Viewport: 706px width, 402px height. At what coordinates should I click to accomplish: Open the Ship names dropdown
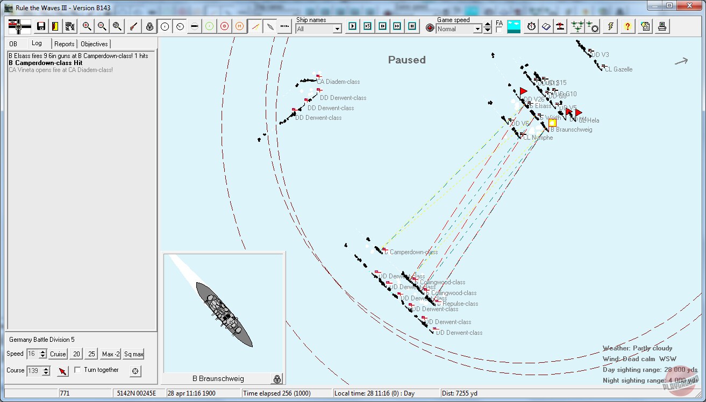click(x=337, y=29)
